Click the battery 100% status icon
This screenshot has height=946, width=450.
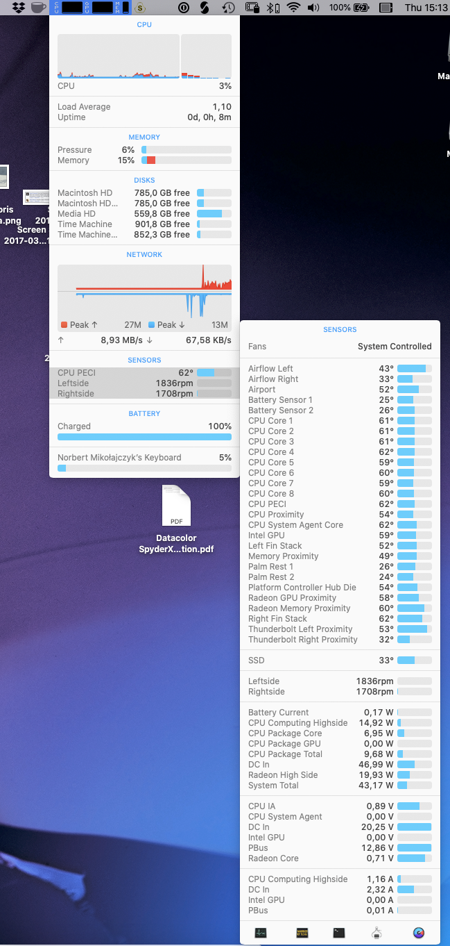pos(350,8)
